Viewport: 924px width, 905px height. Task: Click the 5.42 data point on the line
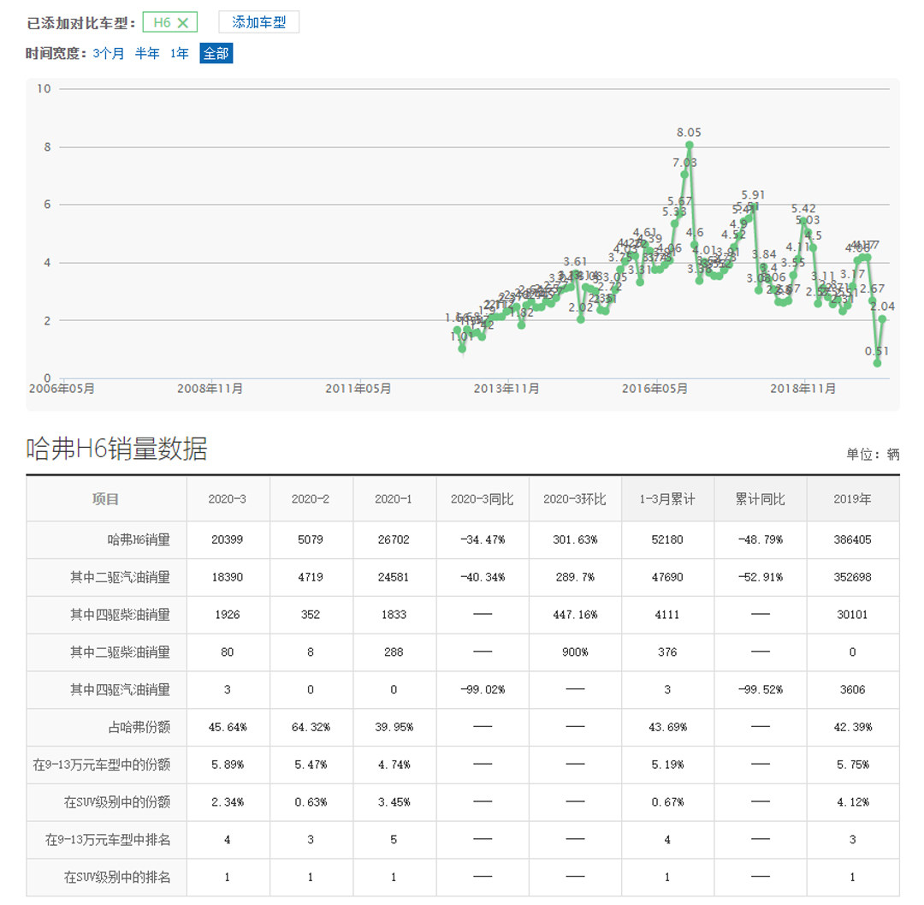(803, 221)
